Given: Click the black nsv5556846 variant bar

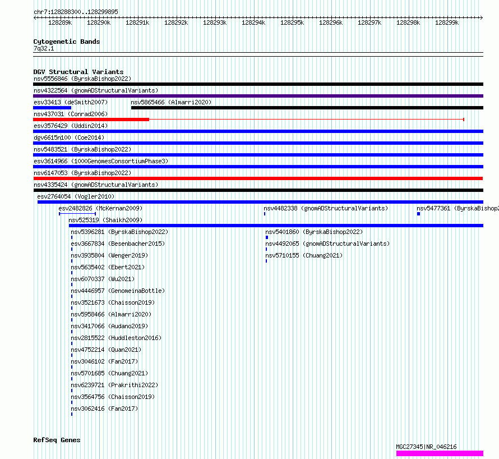Looking at the screenshot, I should [x=258, y=84].
